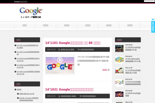This screenshot has height=103, width=155.
Task: Play the video on the colorful GOOGLE doodle thumbnail
Action: [60, 60]
